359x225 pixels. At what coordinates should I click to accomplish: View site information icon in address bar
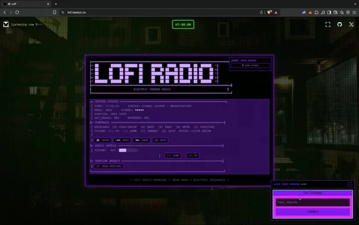pyautogui.click(x=63, y=12)
